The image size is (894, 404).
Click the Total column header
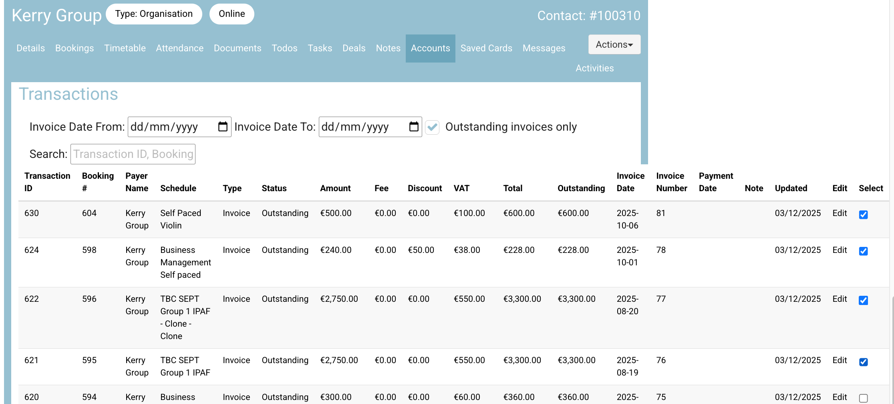point(513,188)
